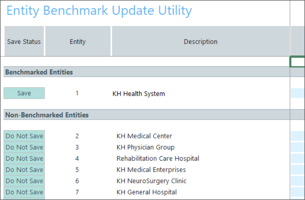
Task: Click entity number 1 cell
Action: tap(77, 93)
